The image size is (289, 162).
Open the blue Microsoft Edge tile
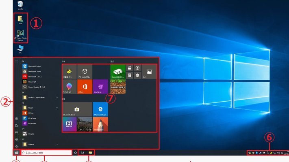[x=100, y=109]
